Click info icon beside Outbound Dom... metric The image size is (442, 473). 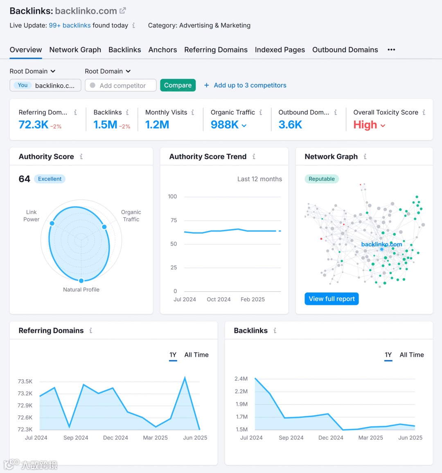(336, 112)
